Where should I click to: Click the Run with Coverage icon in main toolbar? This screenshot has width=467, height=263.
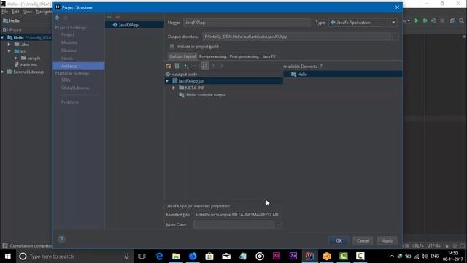pos(433,21)
